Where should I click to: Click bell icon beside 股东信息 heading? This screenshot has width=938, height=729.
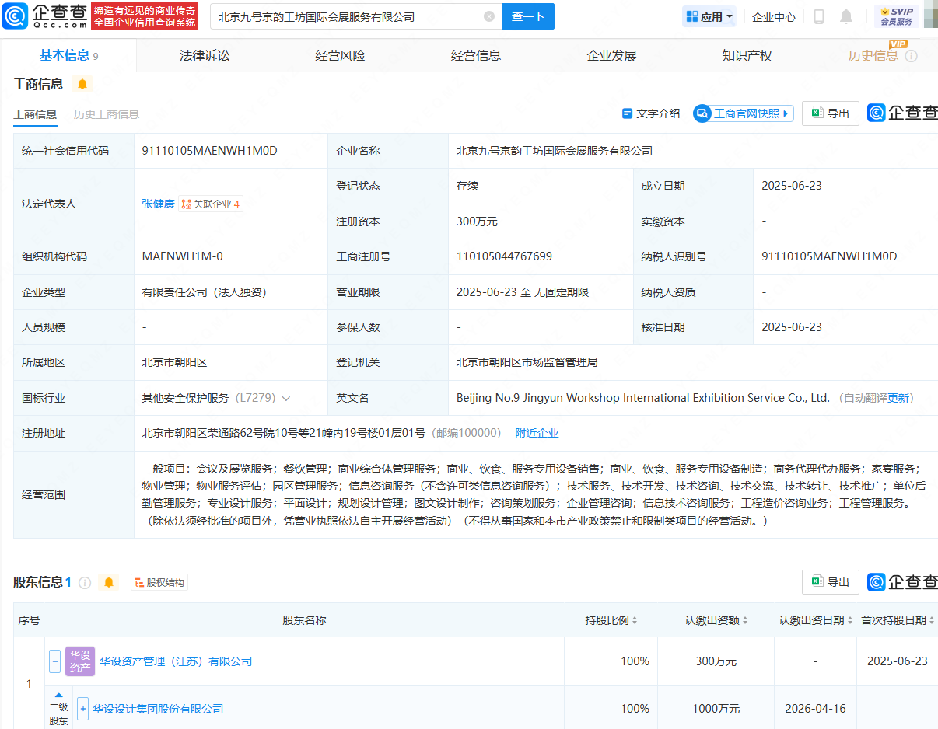tap(109, 582)
